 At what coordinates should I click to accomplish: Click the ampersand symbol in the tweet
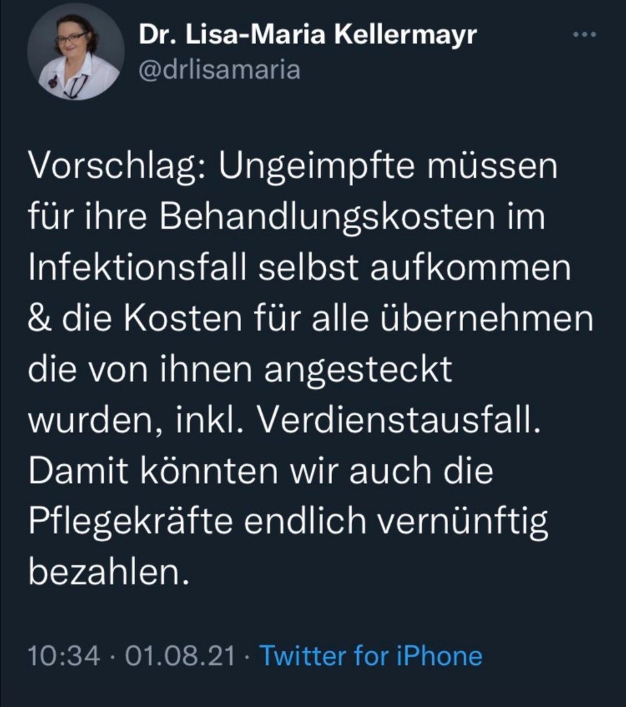coord(41,320)
